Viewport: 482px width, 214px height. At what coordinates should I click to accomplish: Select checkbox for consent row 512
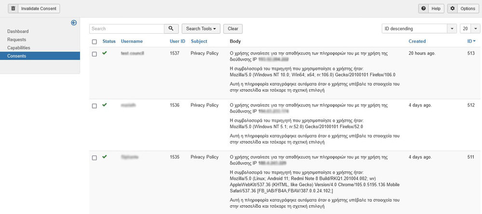94,106
